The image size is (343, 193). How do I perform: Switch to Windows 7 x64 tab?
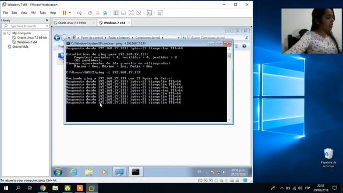coord(114,23)
